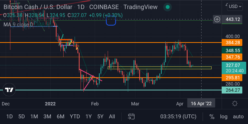This screenshot has width=248, height=124.
Task: Click the 400.00 price axis label
Action: click(x=233, y=36)
